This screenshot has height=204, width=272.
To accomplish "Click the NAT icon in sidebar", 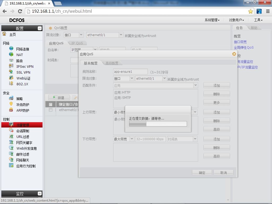I will (x=11, y=54).
